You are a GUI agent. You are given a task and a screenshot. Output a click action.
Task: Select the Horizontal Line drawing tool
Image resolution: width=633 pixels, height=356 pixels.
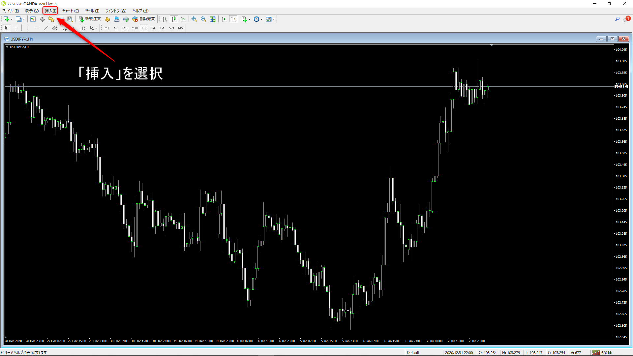tap(37, 28)
